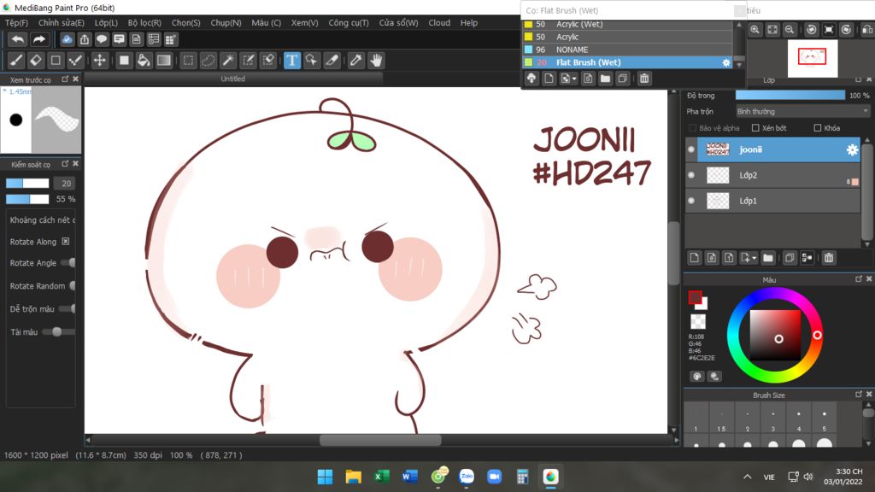The image size is (875, 492).
Task: Select the NONAME brush
Action: tap(627, 50)
